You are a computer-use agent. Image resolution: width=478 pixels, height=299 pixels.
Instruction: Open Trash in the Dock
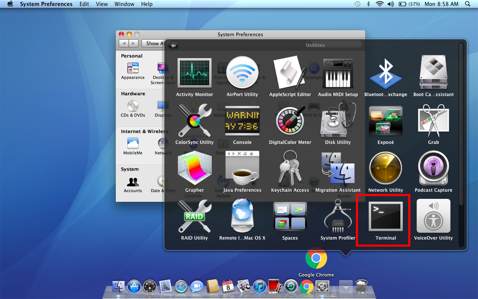tap(361, 287)
